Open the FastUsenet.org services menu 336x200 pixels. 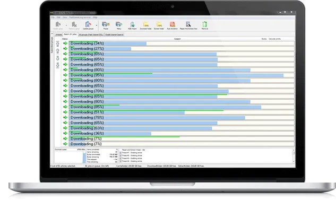click(x=80, y=18)
